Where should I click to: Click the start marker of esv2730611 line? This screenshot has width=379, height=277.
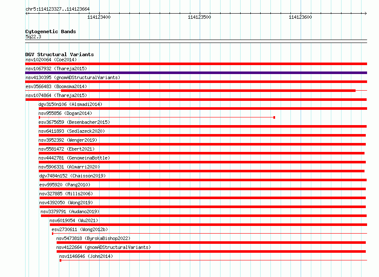click(x=53, y=234)
